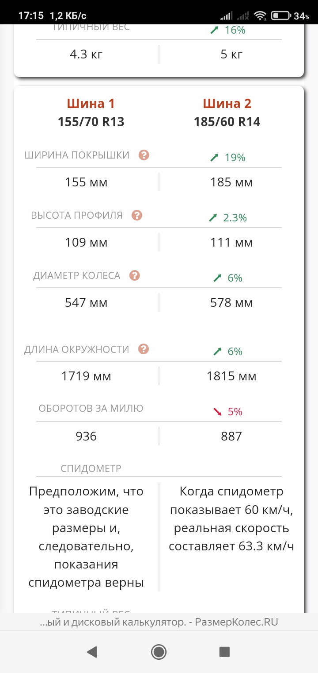The image size is (318, 673).
Task: Tap the Спидометр section label
Action: point(91,468)
